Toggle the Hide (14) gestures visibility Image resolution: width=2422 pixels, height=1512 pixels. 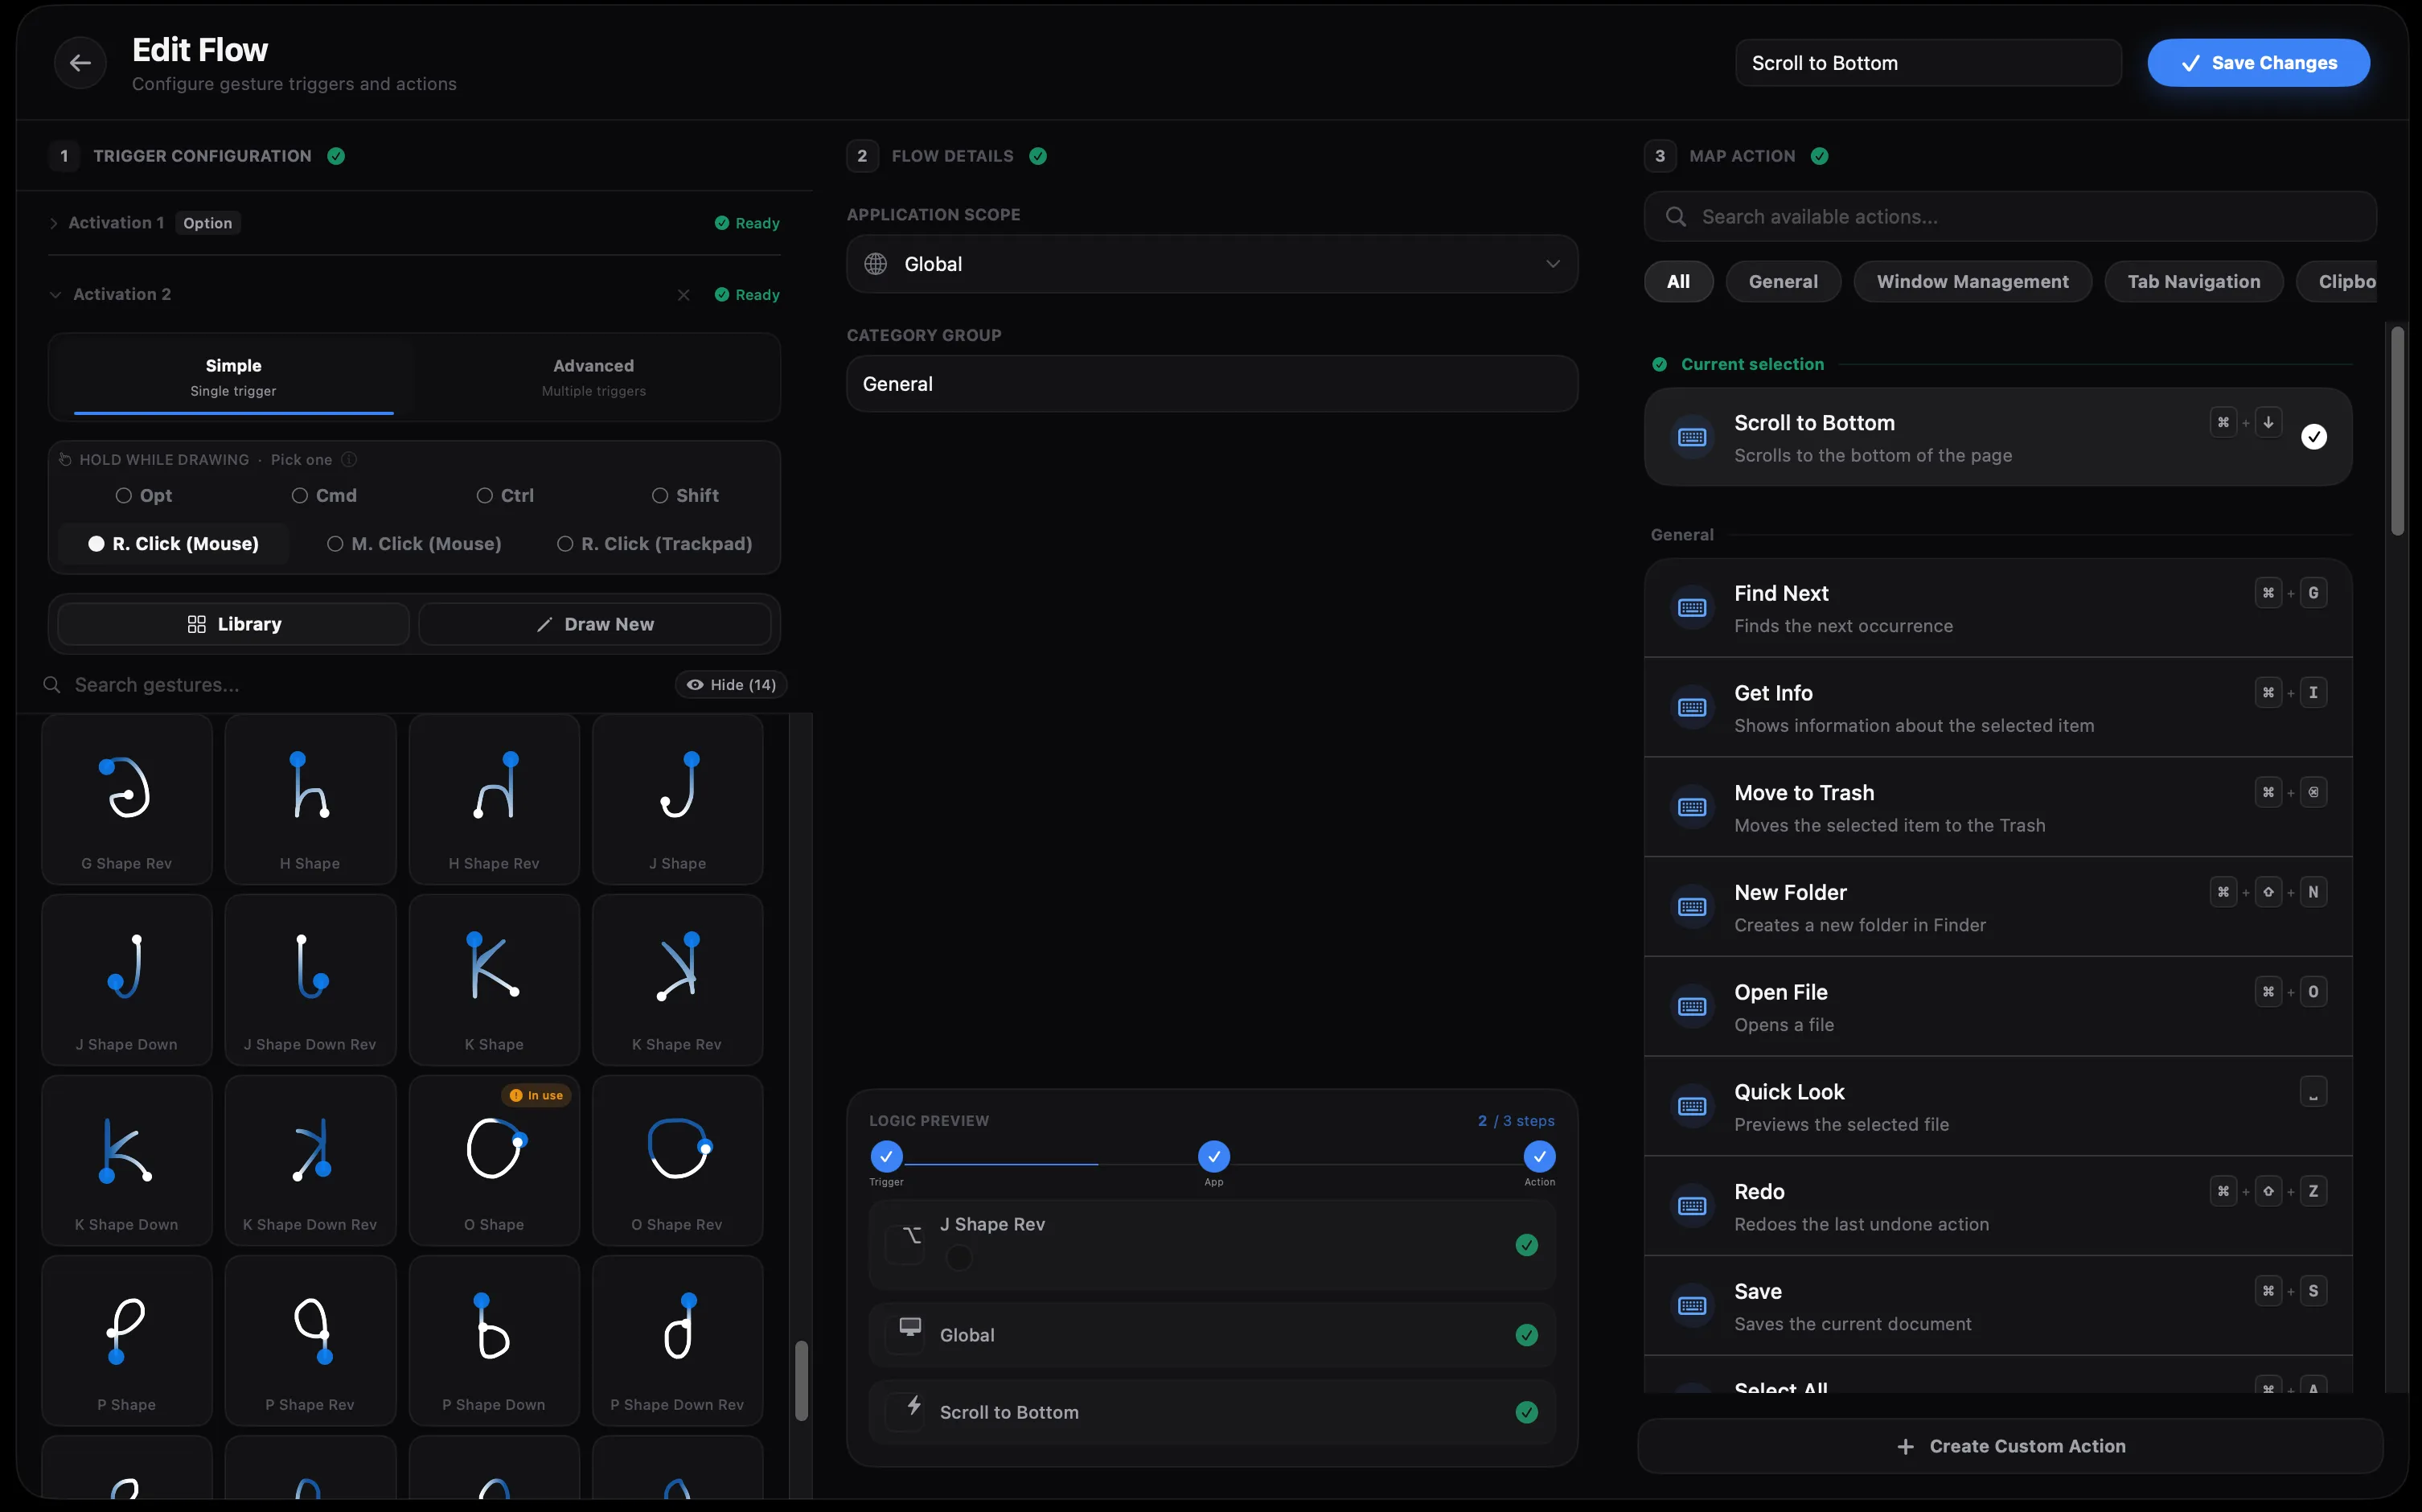click(x=731, y=685)
